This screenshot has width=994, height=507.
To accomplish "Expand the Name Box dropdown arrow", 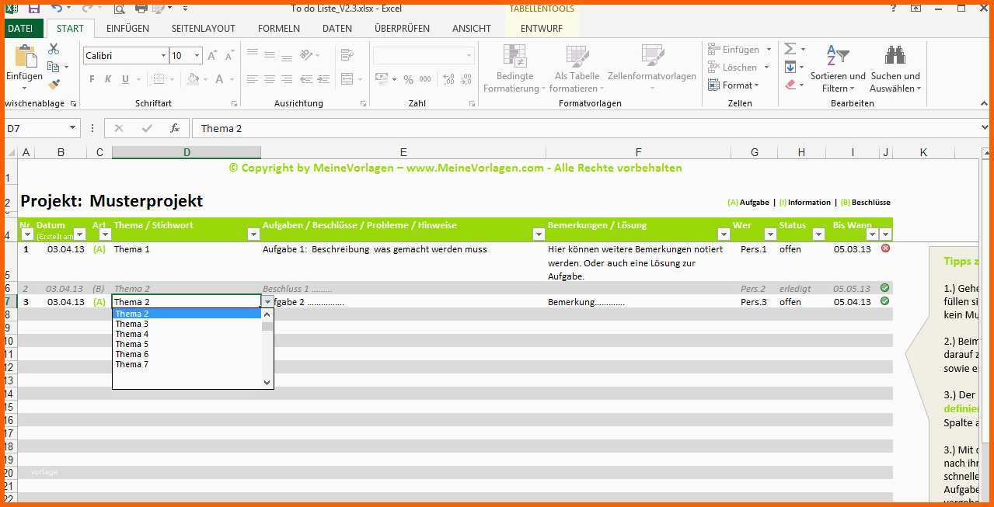I will click(x=73, y=128).
